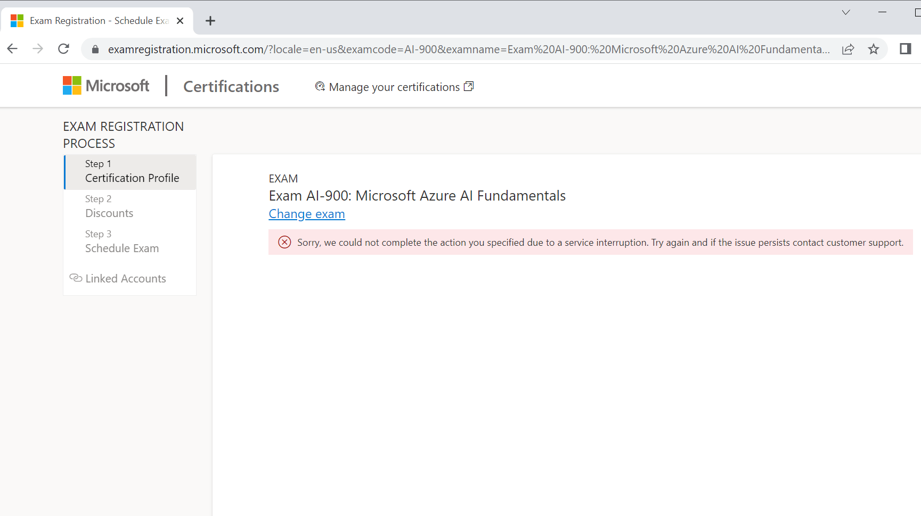The image size is (921, 516).
Task: View site security lock icon
Action: [x=95, y=49]
